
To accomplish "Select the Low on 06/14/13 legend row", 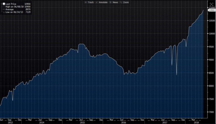I will (x=14, y=12).
